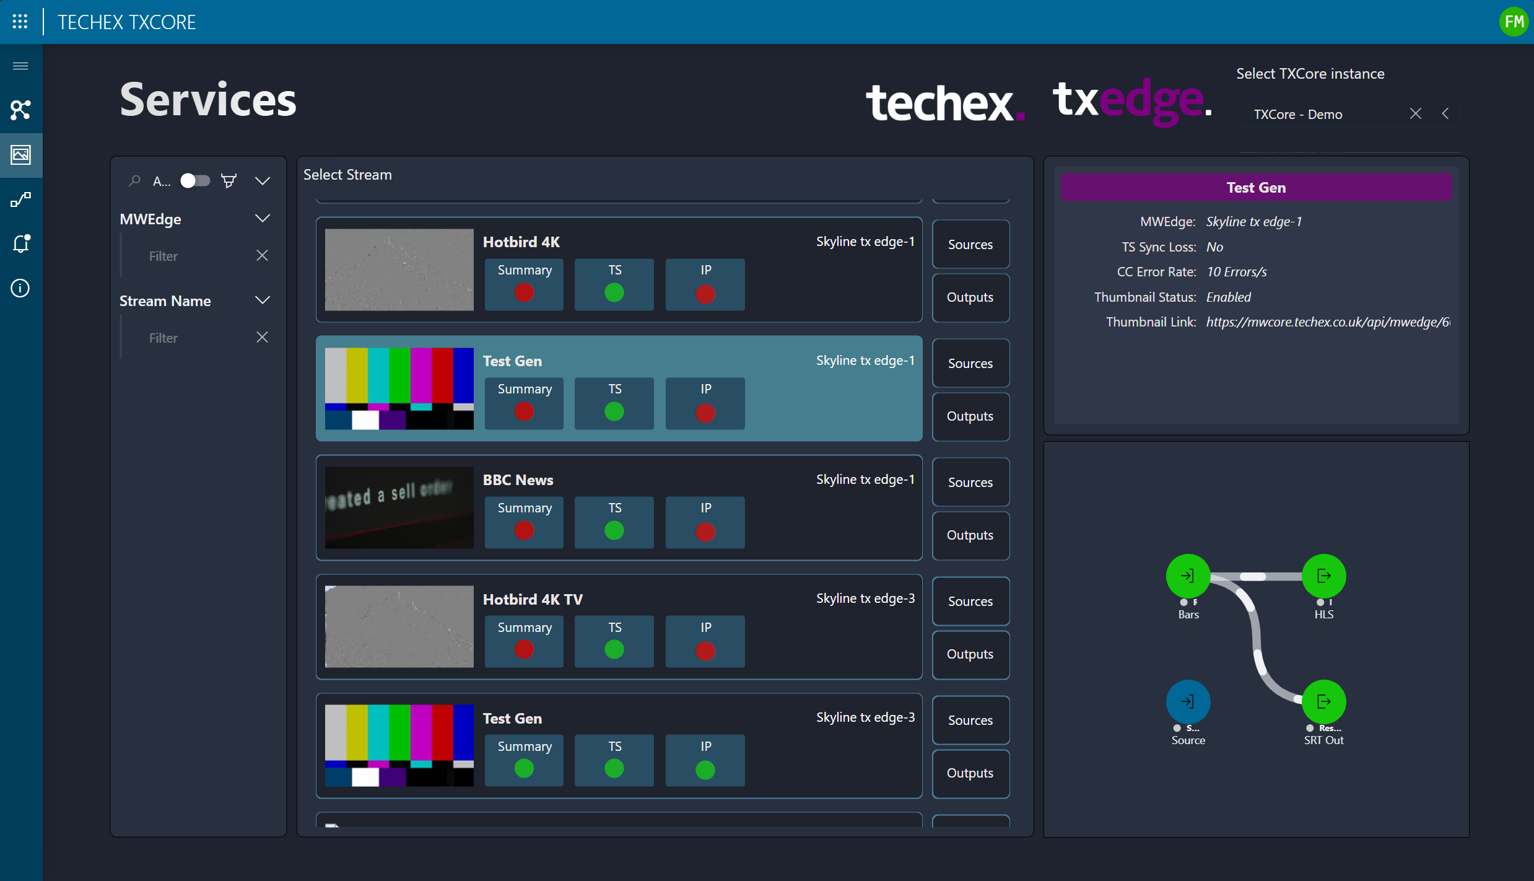Click the Test Gen purple header
The height and width of the screenshot is (881, 1534).
(x=1257, y=187)
